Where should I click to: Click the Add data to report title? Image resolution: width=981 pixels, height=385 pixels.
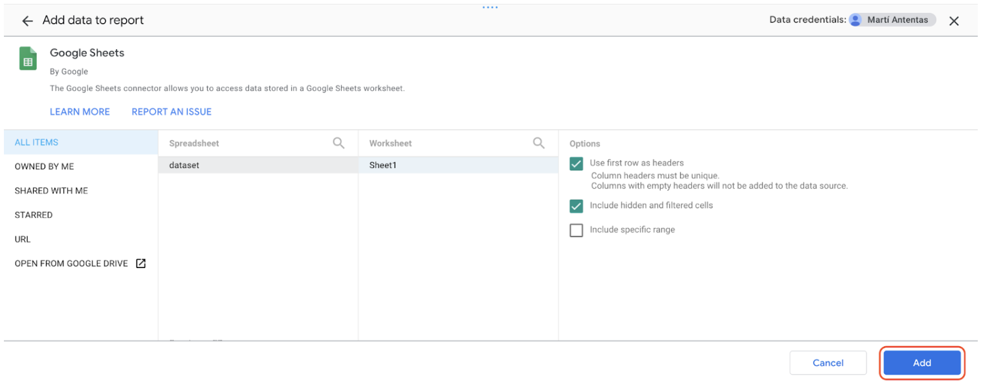pyautogui.click(x=93, y=21)
